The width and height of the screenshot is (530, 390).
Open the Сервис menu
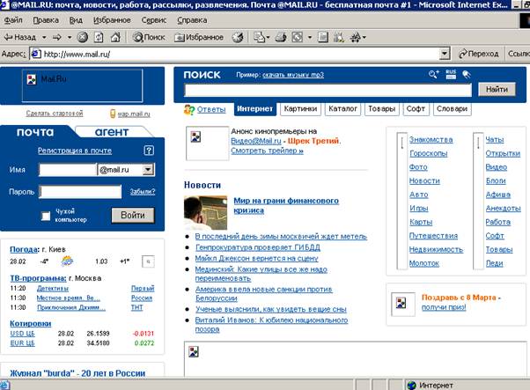(154, 20)
